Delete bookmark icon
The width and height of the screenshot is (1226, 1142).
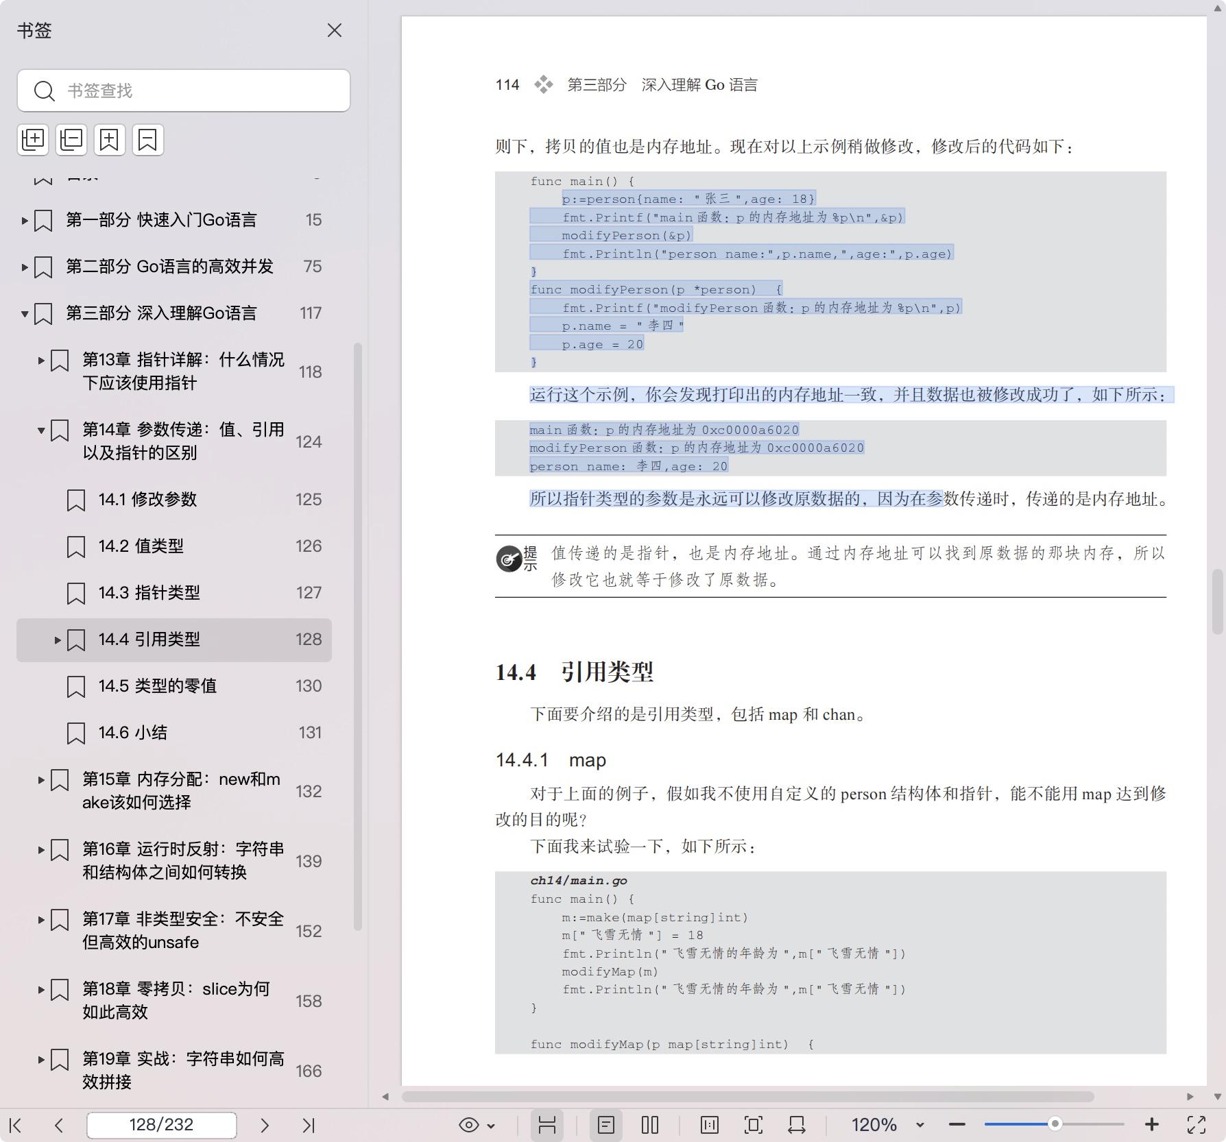[148, 140]
